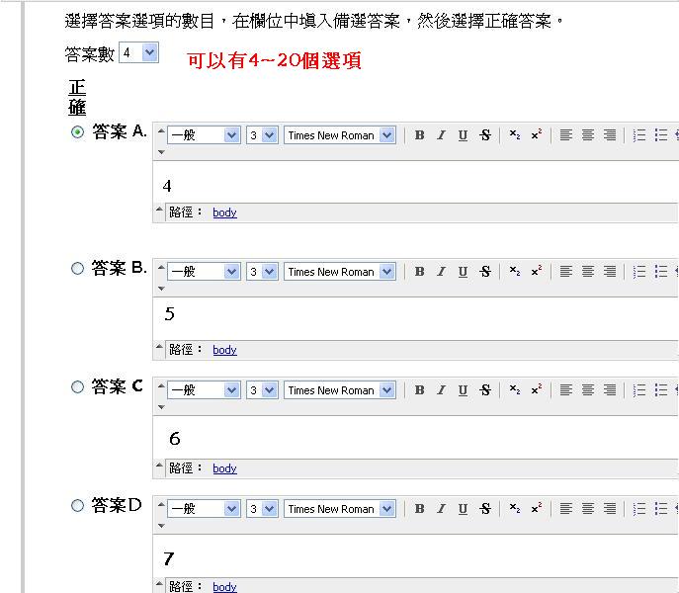
Task: Open paragraph style dropdown in Answer B
Action: point(204,272)
